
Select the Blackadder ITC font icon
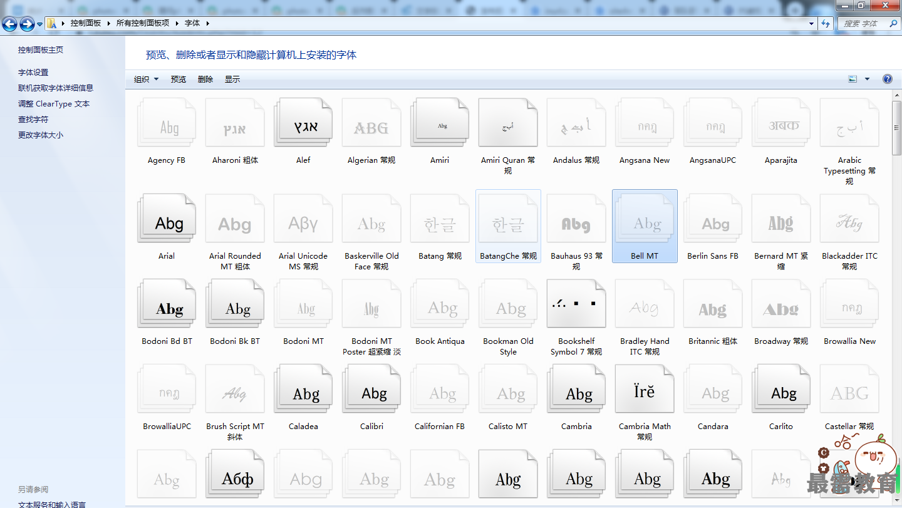pyautogui.click(x=849, y=219)
